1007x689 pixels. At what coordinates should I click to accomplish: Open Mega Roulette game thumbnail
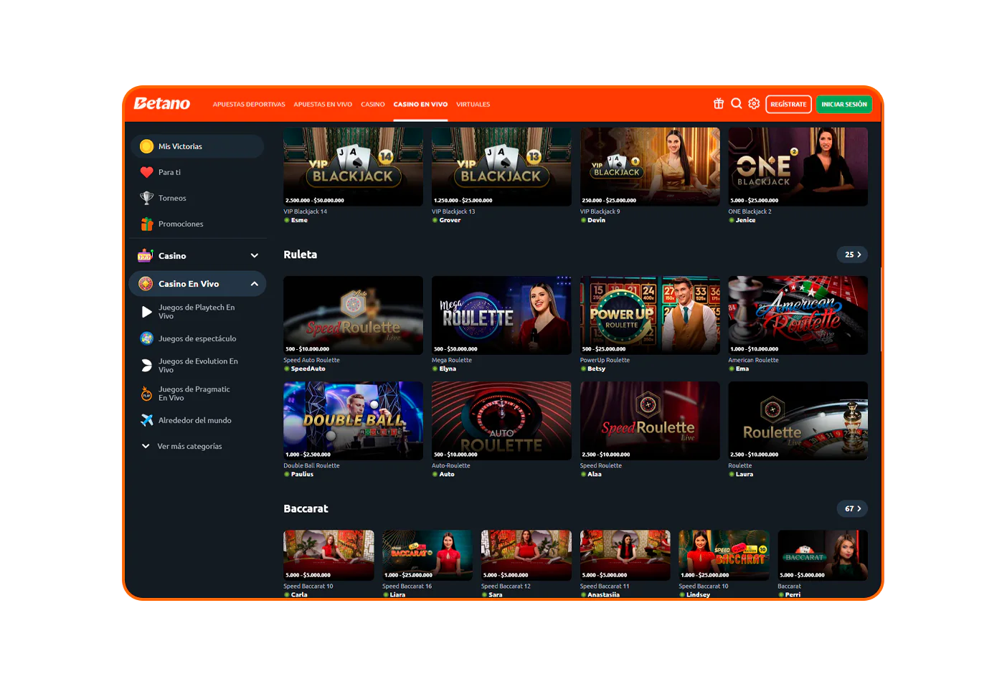pyautogui.click(x=501, y=315)
